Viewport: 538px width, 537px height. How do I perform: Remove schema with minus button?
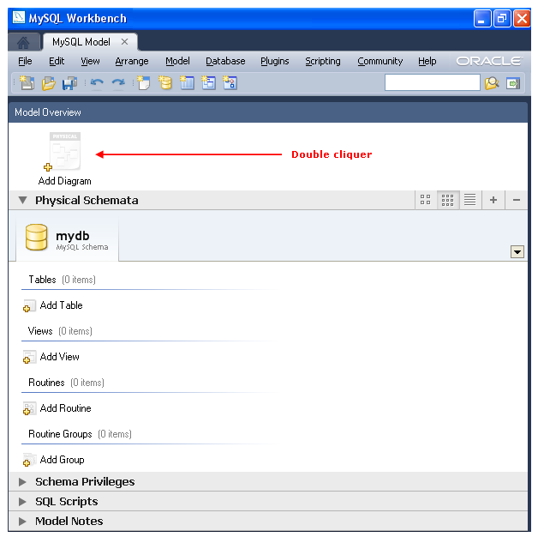click(517, 200)
